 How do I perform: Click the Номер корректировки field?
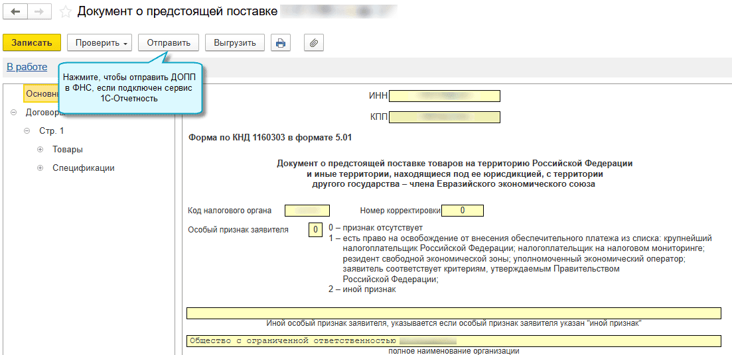tap(463, 211)
